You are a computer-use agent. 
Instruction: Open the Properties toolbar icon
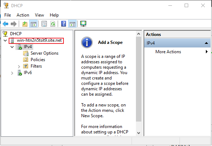click(x=44, y=24)
